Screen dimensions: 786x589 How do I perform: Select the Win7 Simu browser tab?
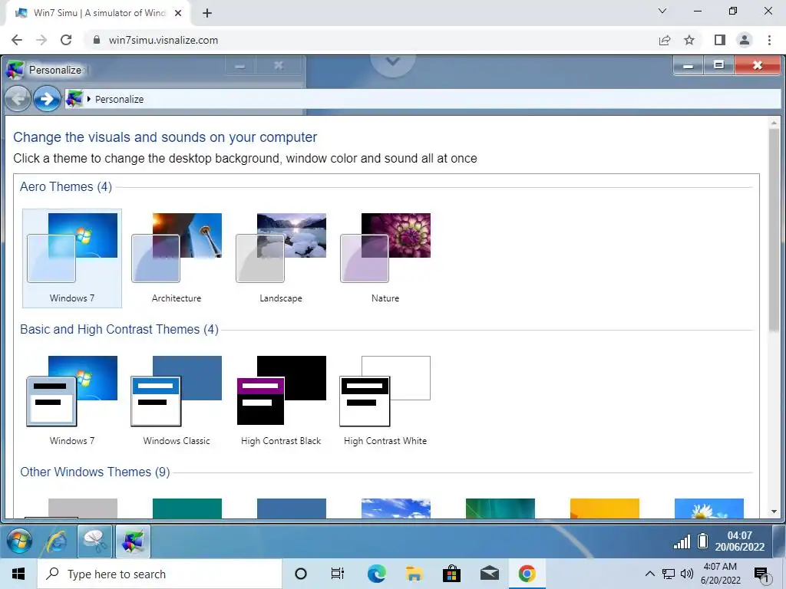[x=99, y=13]
